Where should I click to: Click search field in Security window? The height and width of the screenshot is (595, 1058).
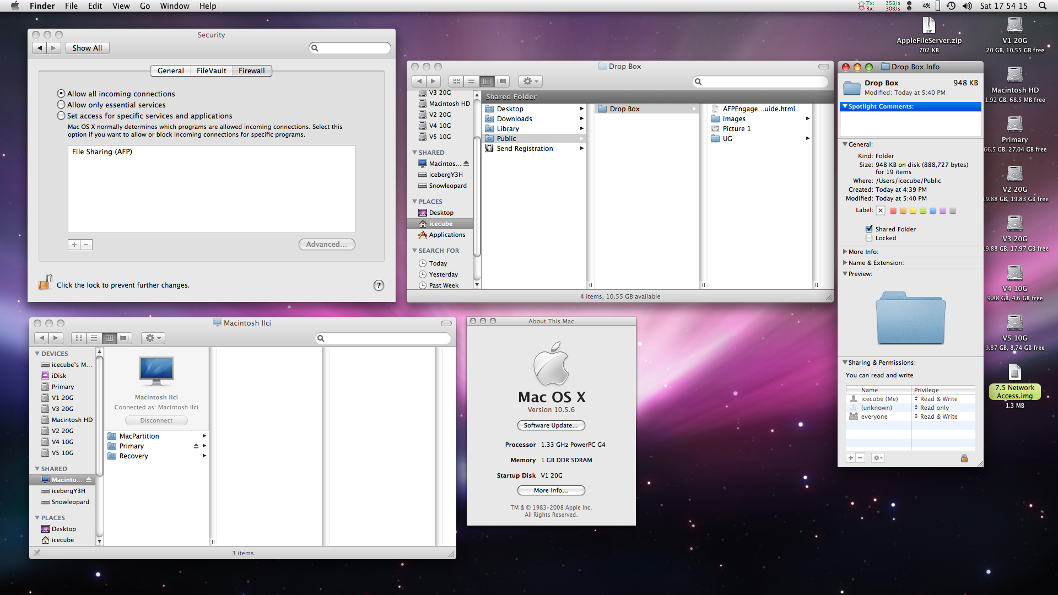350,48
